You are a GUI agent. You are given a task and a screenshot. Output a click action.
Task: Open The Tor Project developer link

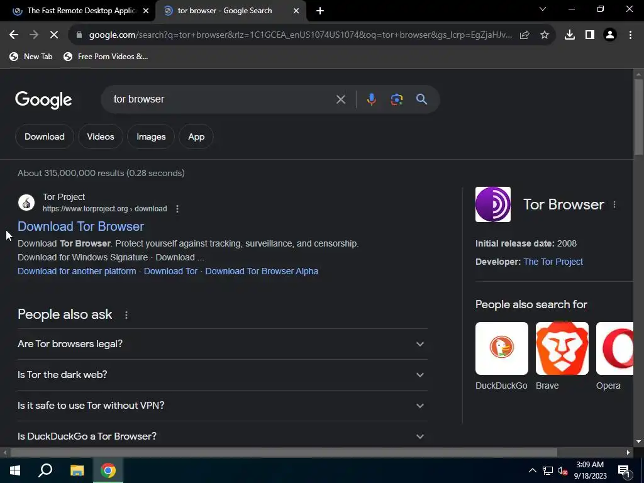click(553, 262)
